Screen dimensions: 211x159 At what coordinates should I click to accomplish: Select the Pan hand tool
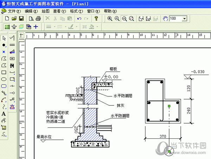(x=166, y=18)
